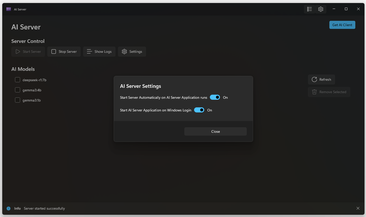Click the Server Control heading
The image size is (366, 217).
(x=28, y=41)
